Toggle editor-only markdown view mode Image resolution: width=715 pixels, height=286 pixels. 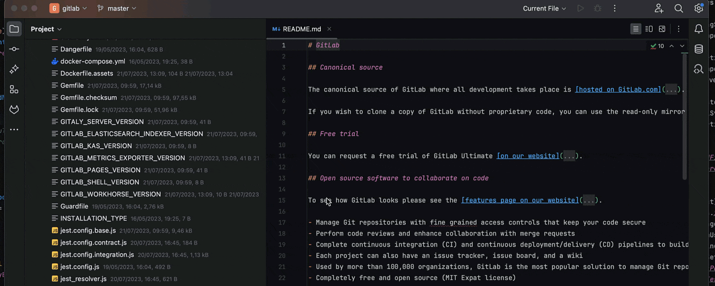point(636,29)
